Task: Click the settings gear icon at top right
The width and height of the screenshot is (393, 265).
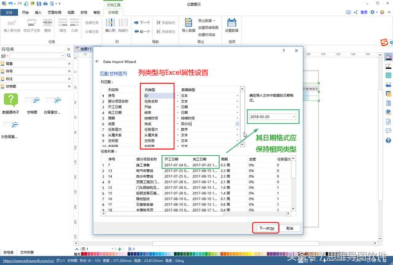Action: click(373, 12)
